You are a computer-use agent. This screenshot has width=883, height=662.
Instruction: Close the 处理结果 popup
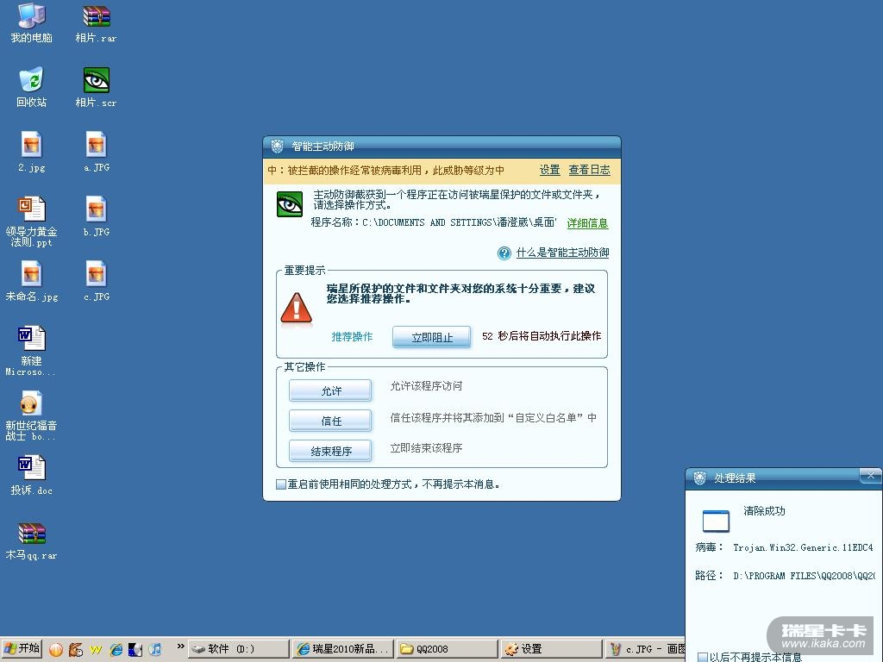click(x=871, y=476)
